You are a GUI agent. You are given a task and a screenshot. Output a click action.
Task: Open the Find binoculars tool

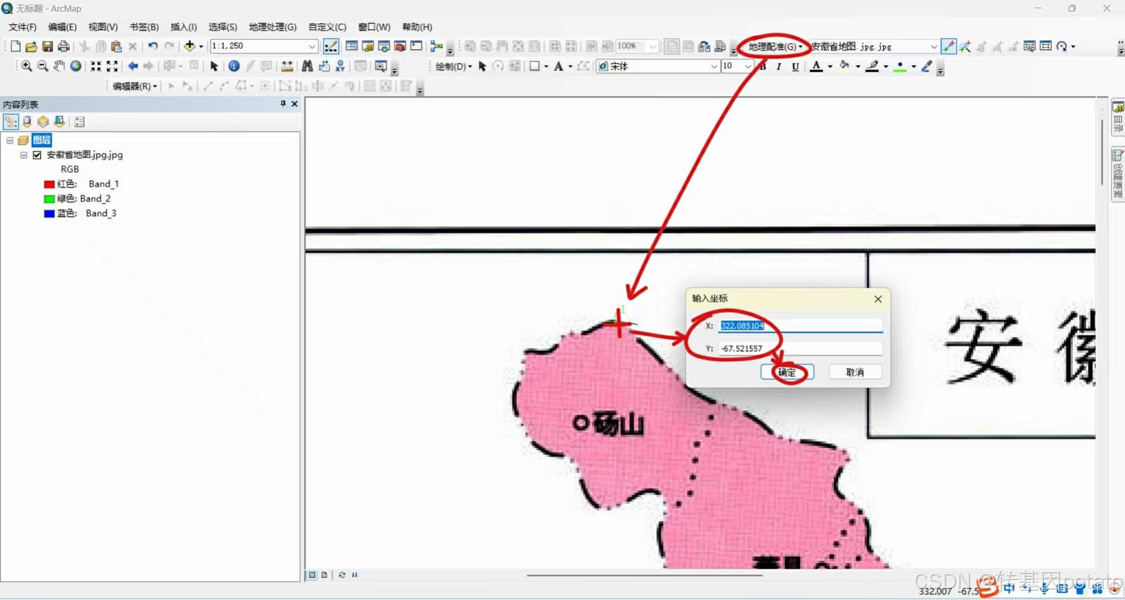coord(307,66)
